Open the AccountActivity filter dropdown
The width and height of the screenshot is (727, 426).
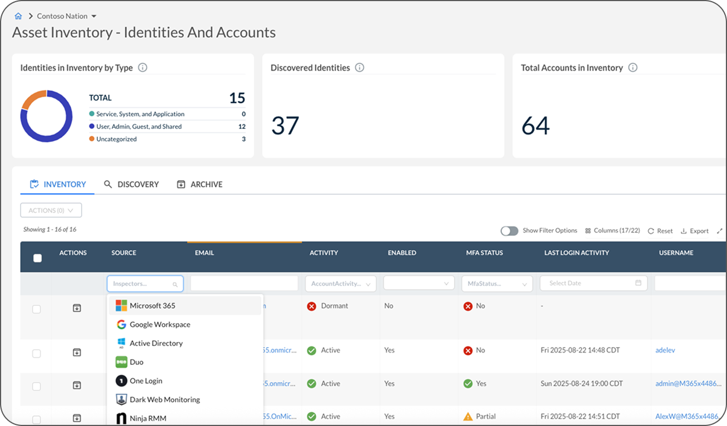tap(340, 284)
